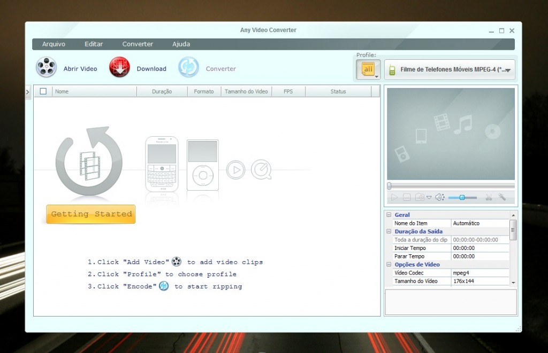This screenshot has height=353, width=548.
Task: Click the Abrir Video label
Action: [80, 69]
